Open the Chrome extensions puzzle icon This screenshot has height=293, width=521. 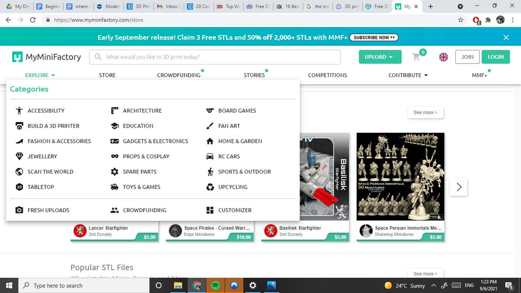click(488, 20)
